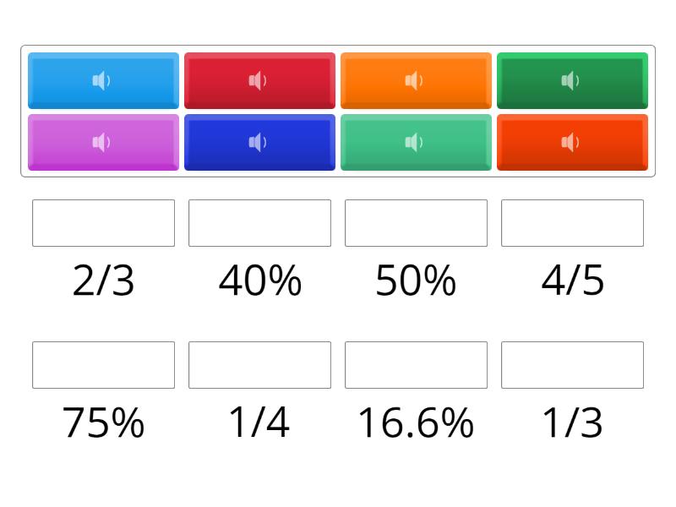
Task: Click the dark blue tile's speaker icon
Action: pos(259,143)
